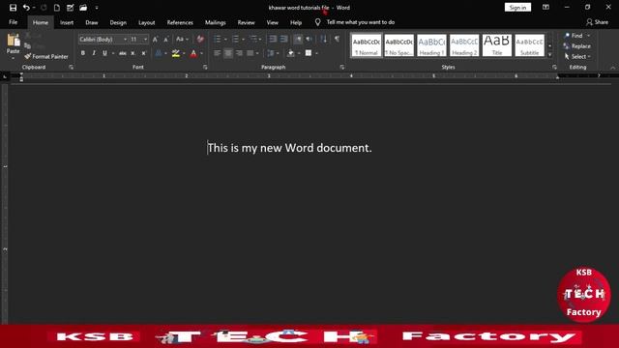Select the No Spacing style

coord(398,45)
